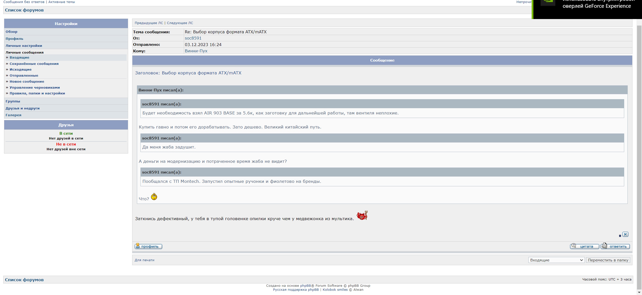Select 'Новое сообщение' in sidebar
Viewport: 642px width, 295px height.
(27, 82)
